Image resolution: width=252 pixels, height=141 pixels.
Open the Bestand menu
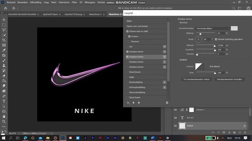click(11, 2)
